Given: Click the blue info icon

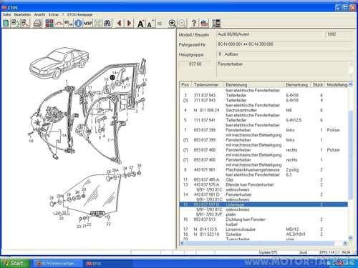Looking at the screenshot, I should click(78, 24).
